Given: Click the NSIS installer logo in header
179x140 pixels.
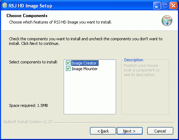Looking at the screenshot, I should (167, 21).
